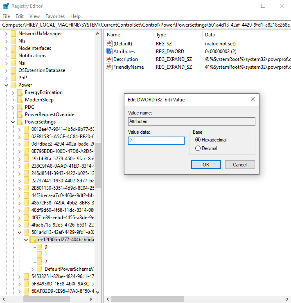Select the Attributes DWORD value icon
Image resolution: width=291 pixels, height=303 pixels.
click(109, 51)
